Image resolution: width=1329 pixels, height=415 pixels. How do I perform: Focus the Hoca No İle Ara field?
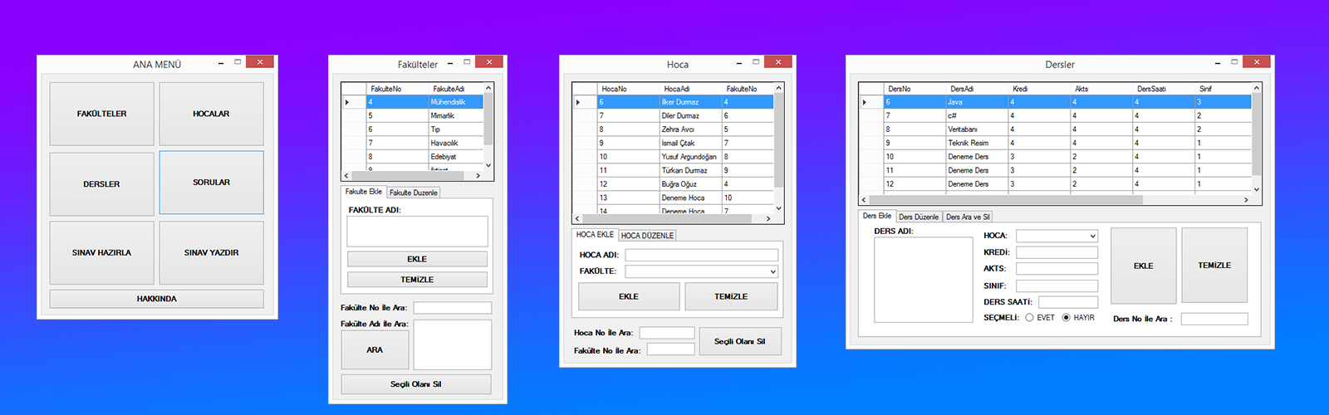(x=667, y=333)
